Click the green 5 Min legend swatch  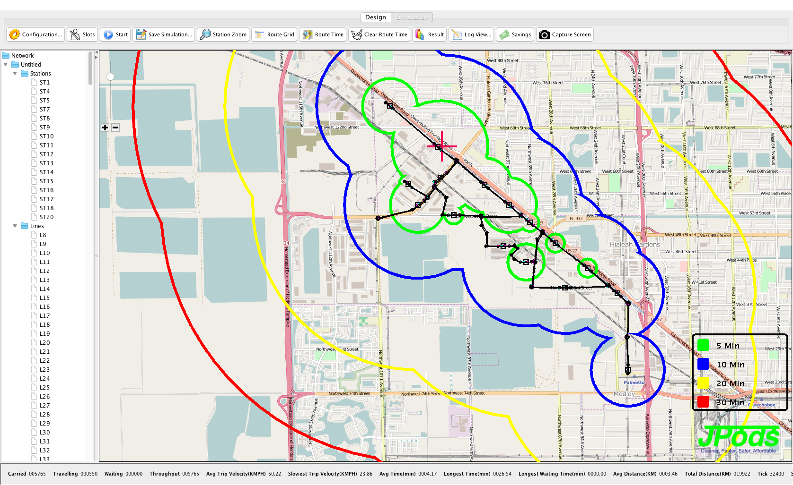(703, 346)
